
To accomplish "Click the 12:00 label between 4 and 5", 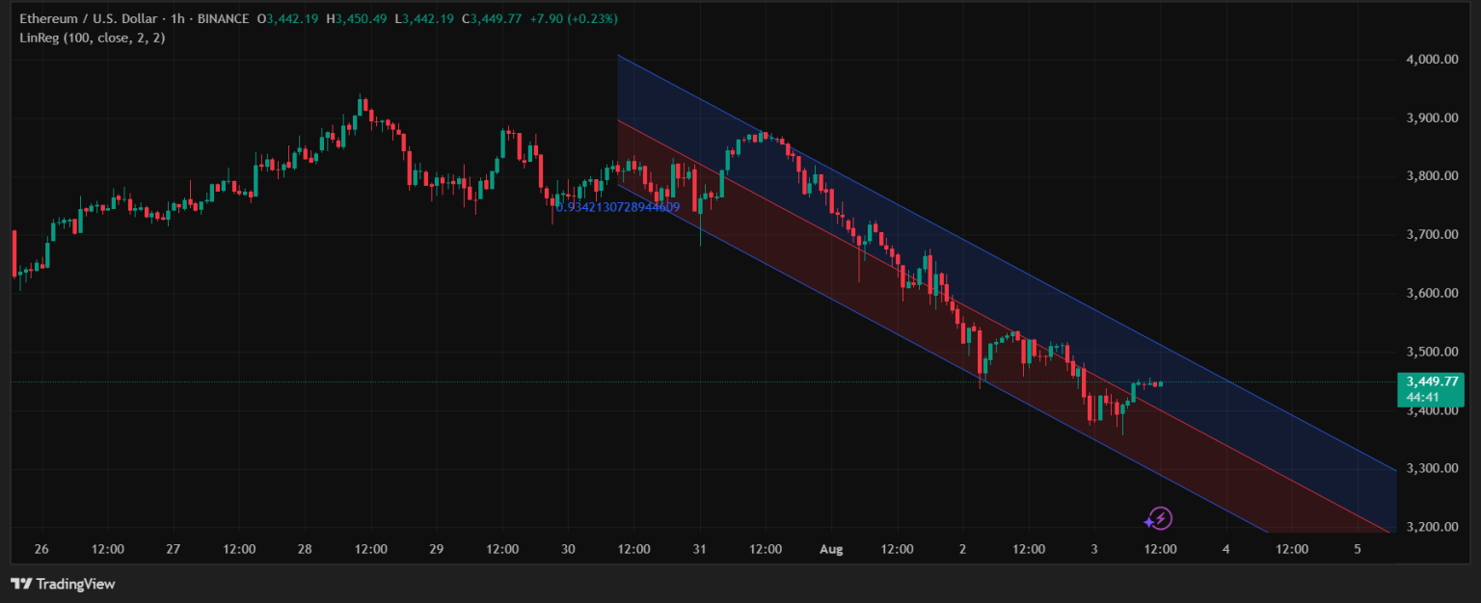I will coord(1292,550).
